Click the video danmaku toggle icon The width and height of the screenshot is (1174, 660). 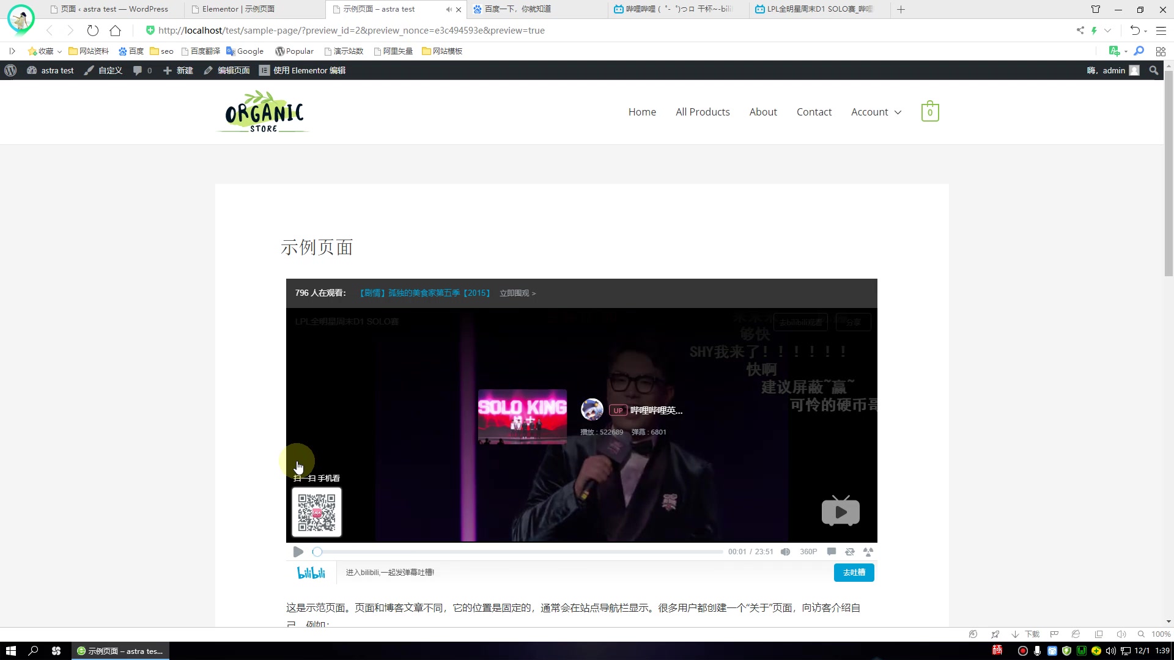click(x=832, y=551)
